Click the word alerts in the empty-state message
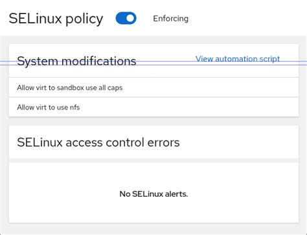This screenshot has height=235, width=307. point(176,194)
